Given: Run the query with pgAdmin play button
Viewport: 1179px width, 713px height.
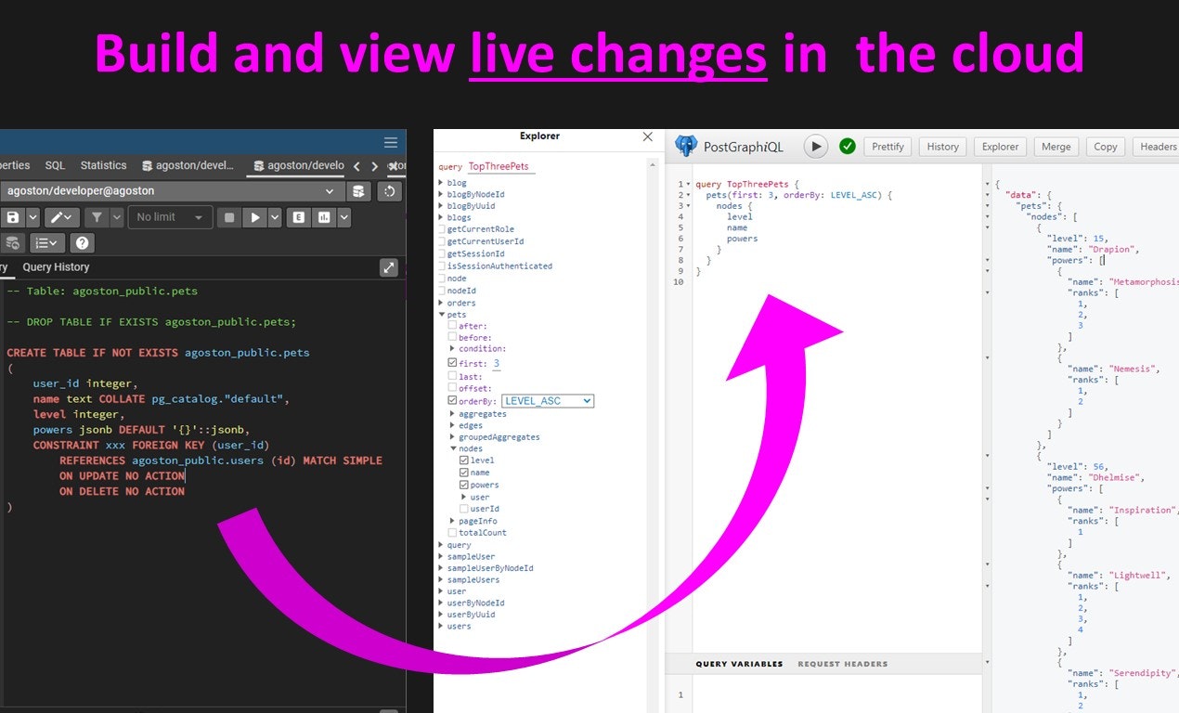Looking at the screenshot, I should pos(254,217).
